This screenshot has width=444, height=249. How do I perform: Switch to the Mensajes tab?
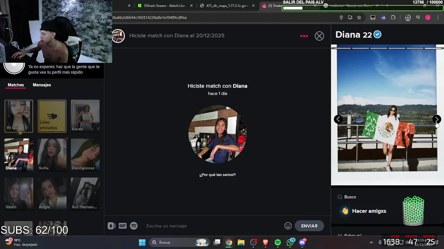point(42,85)
